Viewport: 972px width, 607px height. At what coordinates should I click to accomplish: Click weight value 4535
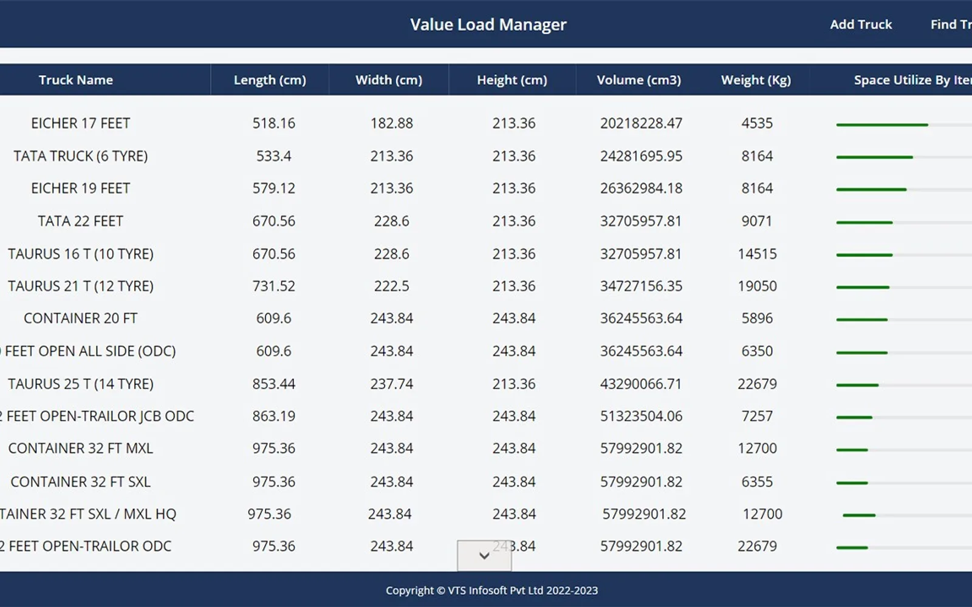pyautogui.click(x=757, y=123)
